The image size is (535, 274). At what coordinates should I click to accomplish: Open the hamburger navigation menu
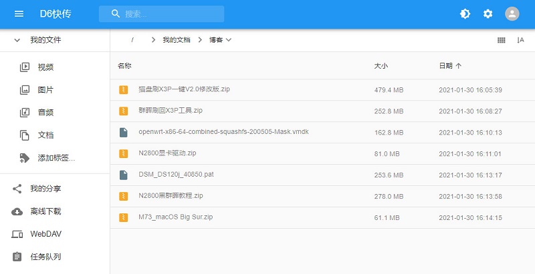coord(19,14)
